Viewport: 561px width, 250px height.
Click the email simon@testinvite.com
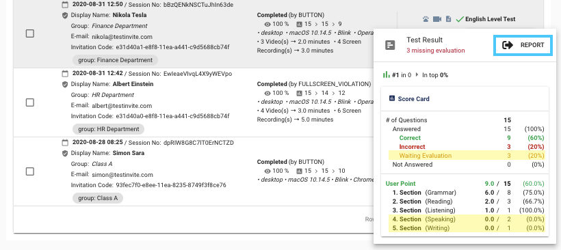[x=122, y=175]
